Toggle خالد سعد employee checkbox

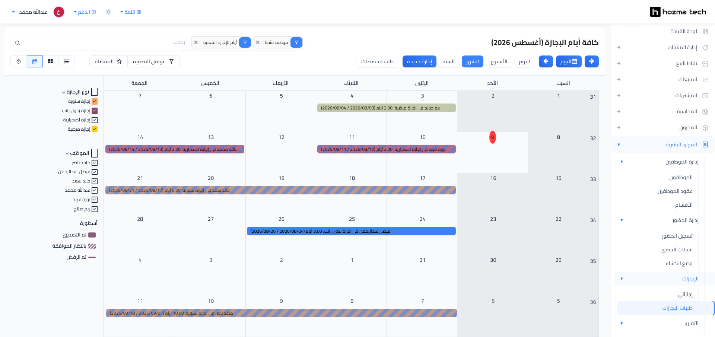pyautogui.click(x=95, y=181)
